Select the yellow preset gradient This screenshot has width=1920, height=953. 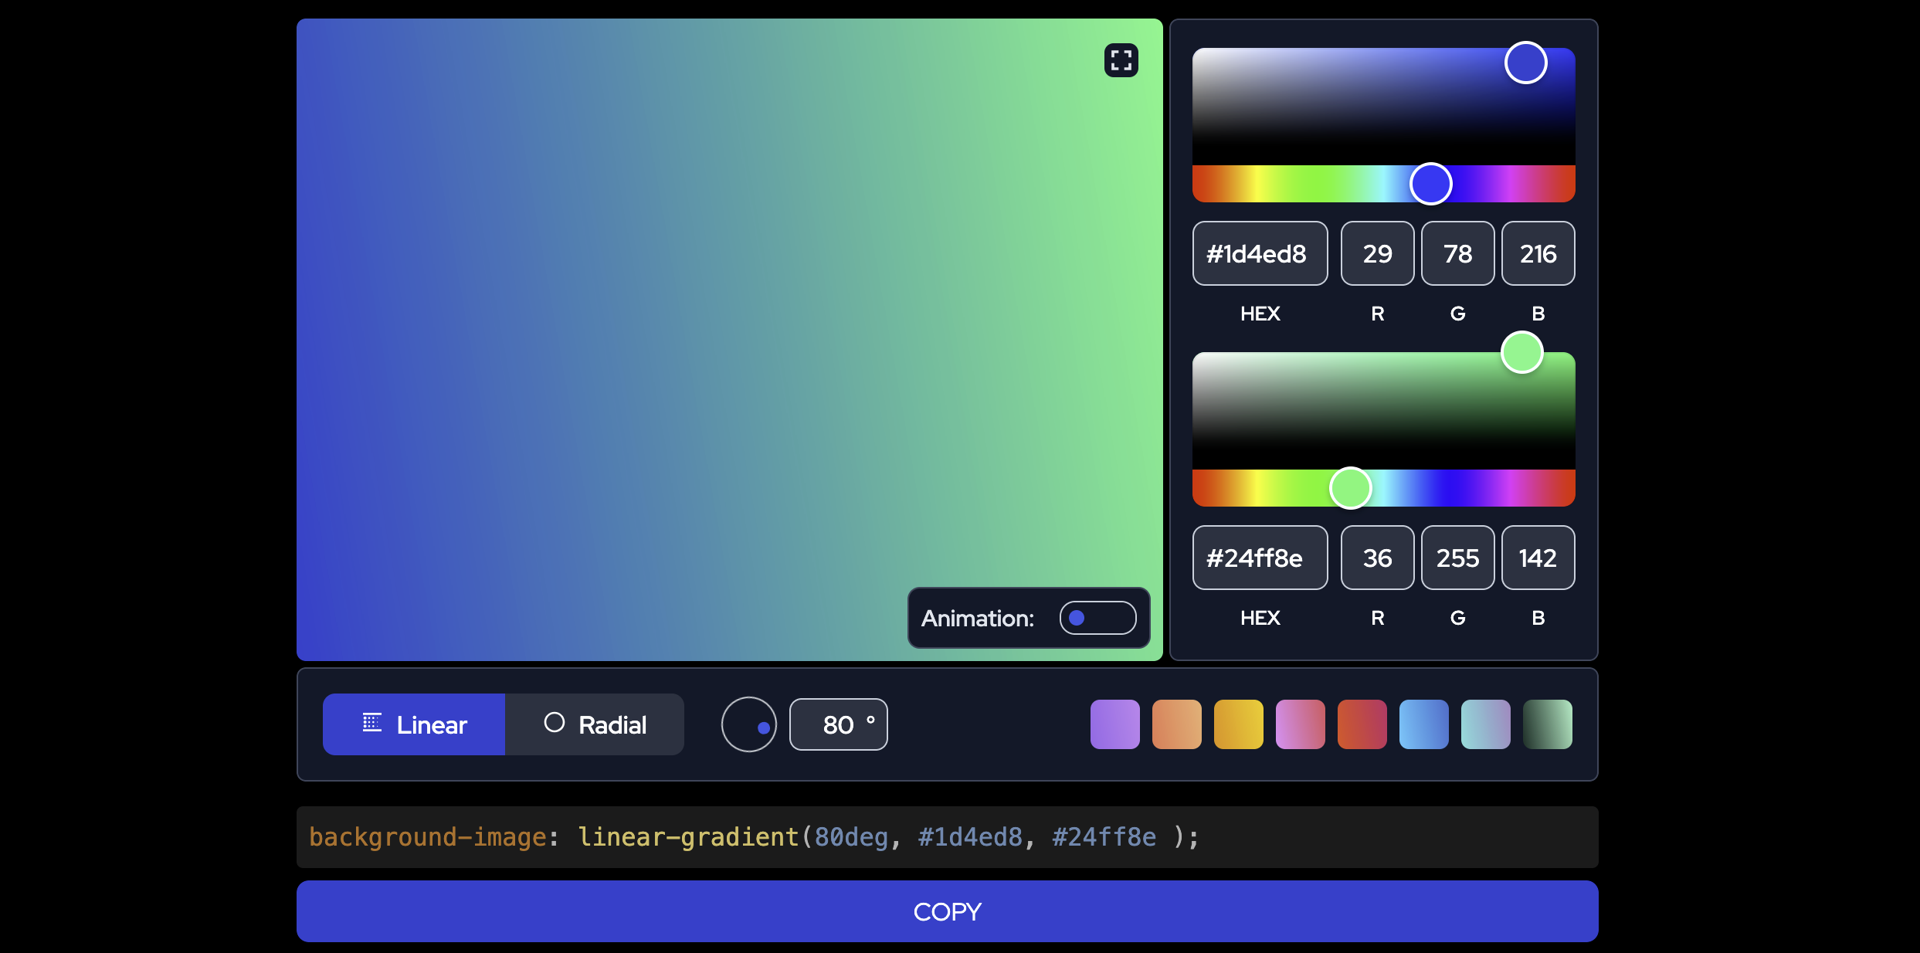click(1238, 724)
